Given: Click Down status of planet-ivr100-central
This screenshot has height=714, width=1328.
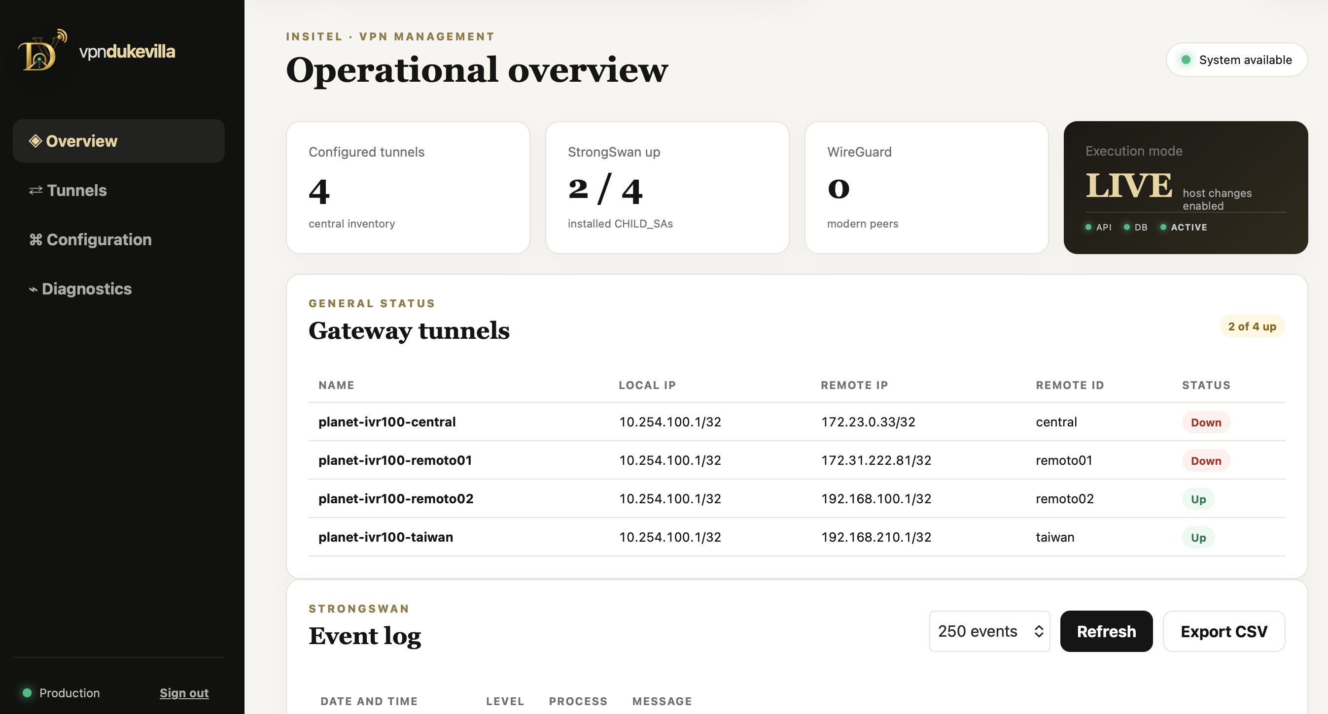Looking at the screenshot, I should (x=1206, y=422).
